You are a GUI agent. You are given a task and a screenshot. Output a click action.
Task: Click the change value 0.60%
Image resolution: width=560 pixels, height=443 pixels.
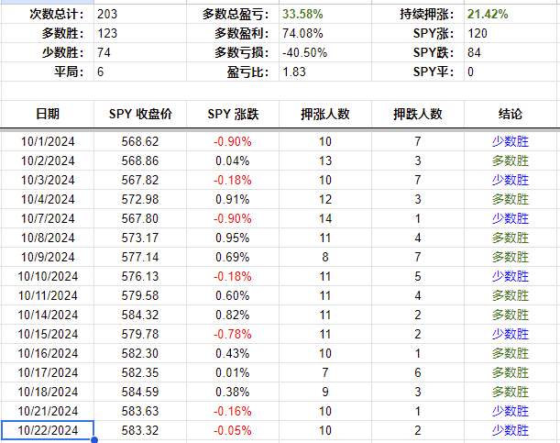(x=233, y=296)
